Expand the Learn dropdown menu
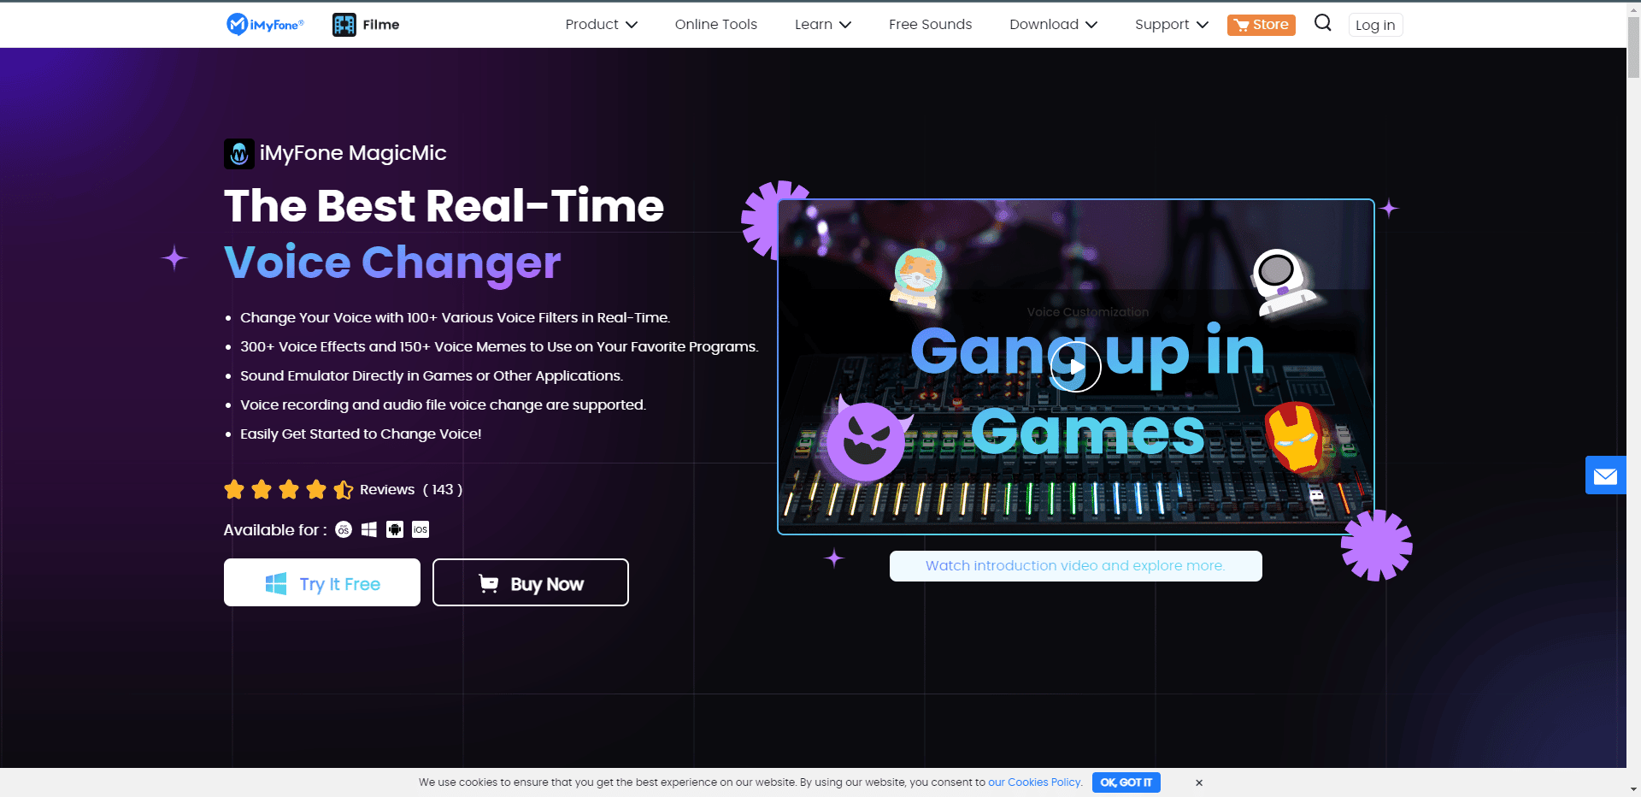Viewport: 1641px width, 797px height. (823, 25)
